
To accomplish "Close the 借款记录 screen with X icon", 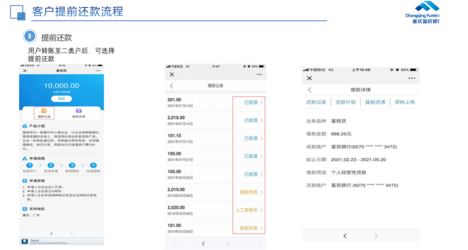I will click(172, 74).
